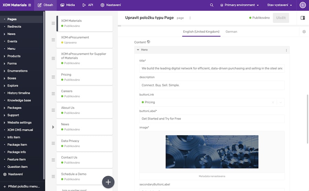Click drag handle of Careers page
Viewport: 309px width, 191px height.
coord(53,94)
